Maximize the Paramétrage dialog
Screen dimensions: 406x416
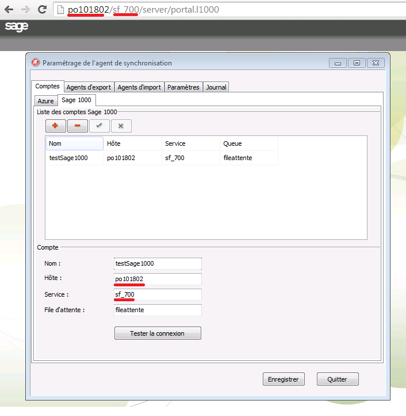point(357,63)
